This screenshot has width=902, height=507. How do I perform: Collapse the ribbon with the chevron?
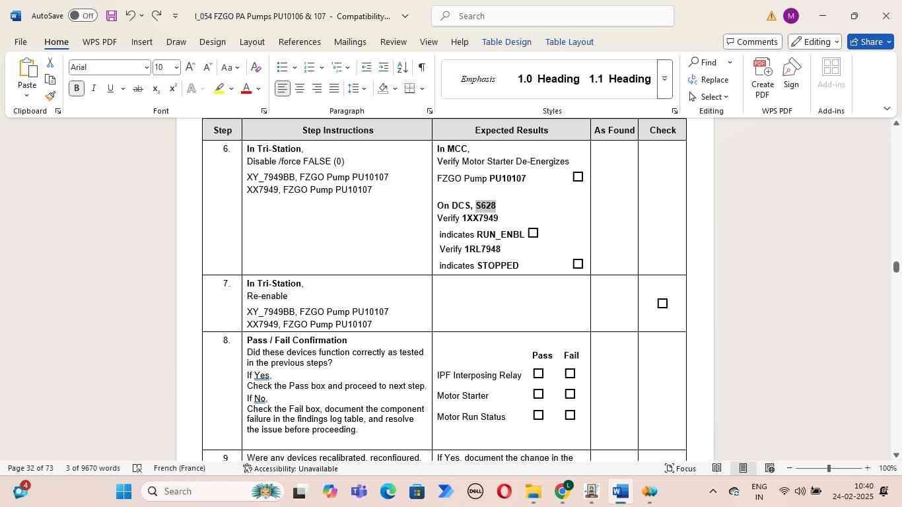887,108
